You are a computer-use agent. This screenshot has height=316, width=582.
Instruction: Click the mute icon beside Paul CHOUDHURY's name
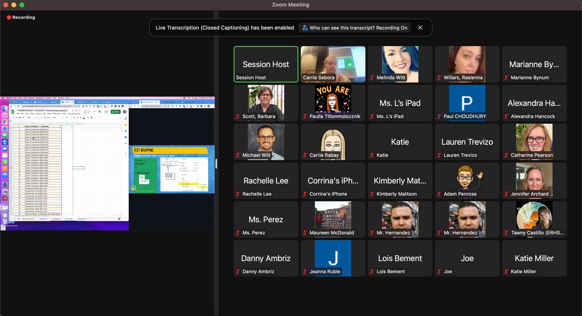[x=438, y=116]
